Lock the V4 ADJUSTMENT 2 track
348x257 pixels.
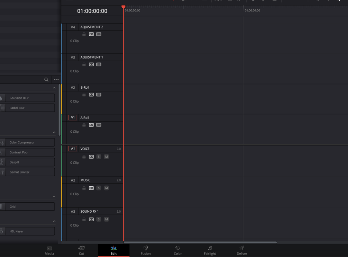pyautogui.click(x=84, y=34)
